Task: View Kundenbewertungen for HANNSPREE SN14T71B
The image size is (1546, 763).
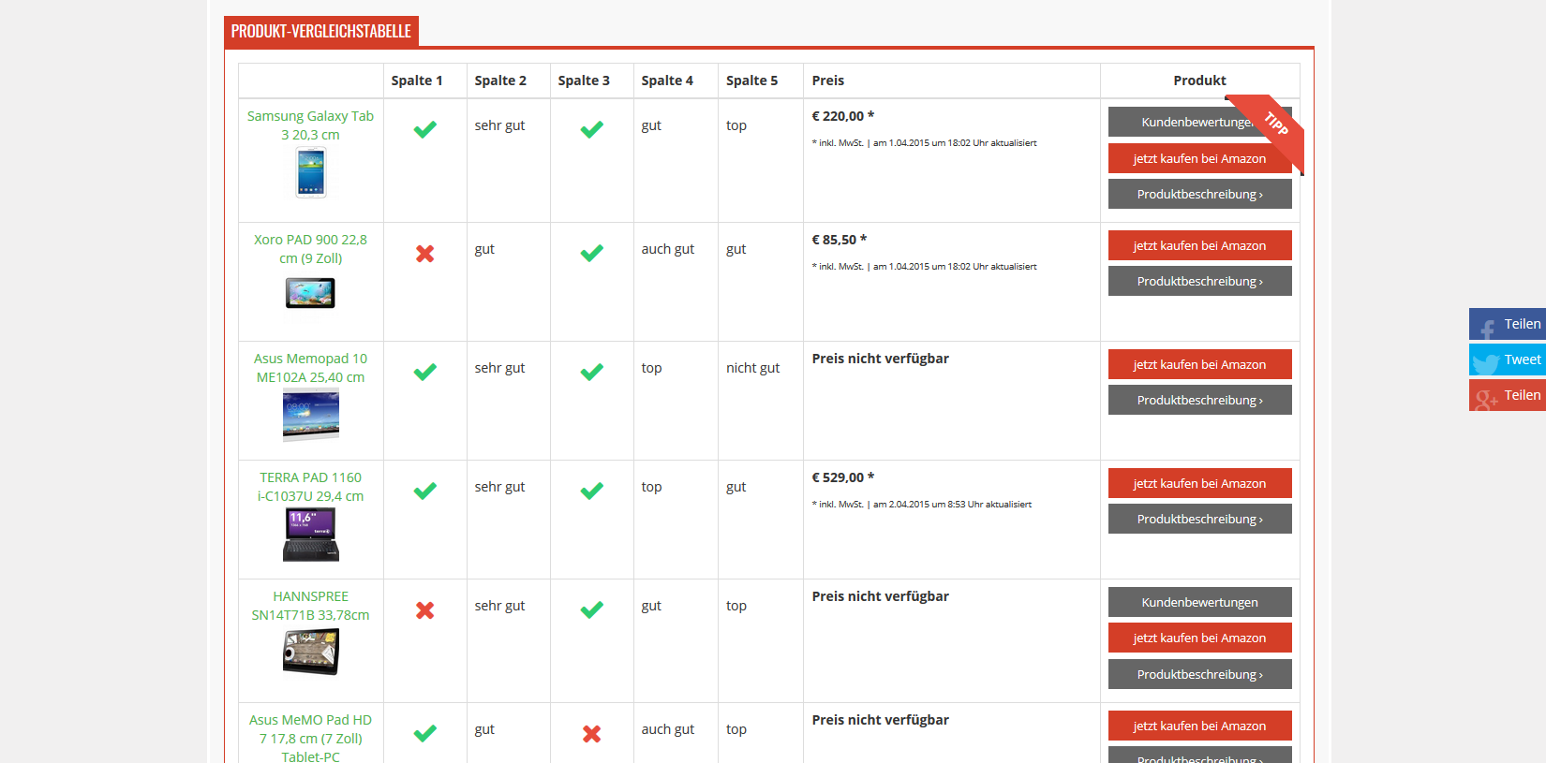Action: pyautogui.click(x=1199, y=602)
